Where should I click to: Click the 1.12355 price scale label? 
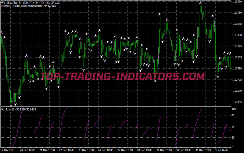[x=237, y=102]
